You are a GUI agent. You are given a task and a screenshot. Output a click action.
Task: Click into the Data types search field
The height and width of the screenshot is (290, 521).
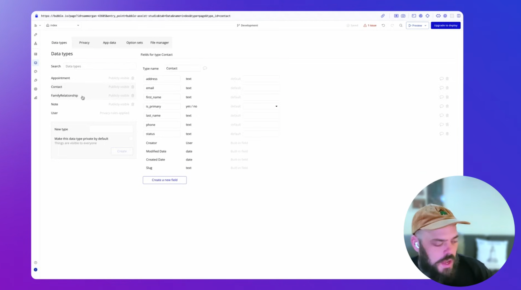(x=100, y=66)
